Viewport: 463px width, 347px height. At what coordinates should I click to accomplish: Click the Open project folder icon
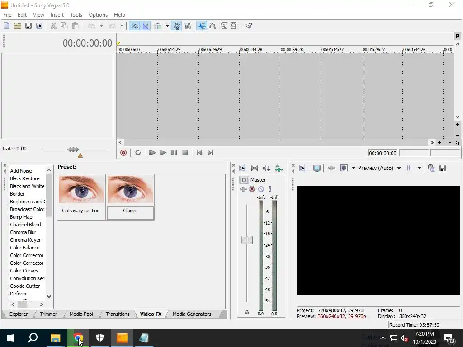tap(18, 26)
